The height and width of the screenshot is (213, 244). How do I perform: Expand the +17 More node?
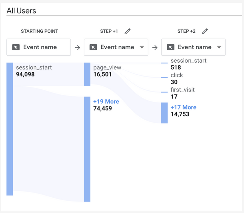click(183, 107)
